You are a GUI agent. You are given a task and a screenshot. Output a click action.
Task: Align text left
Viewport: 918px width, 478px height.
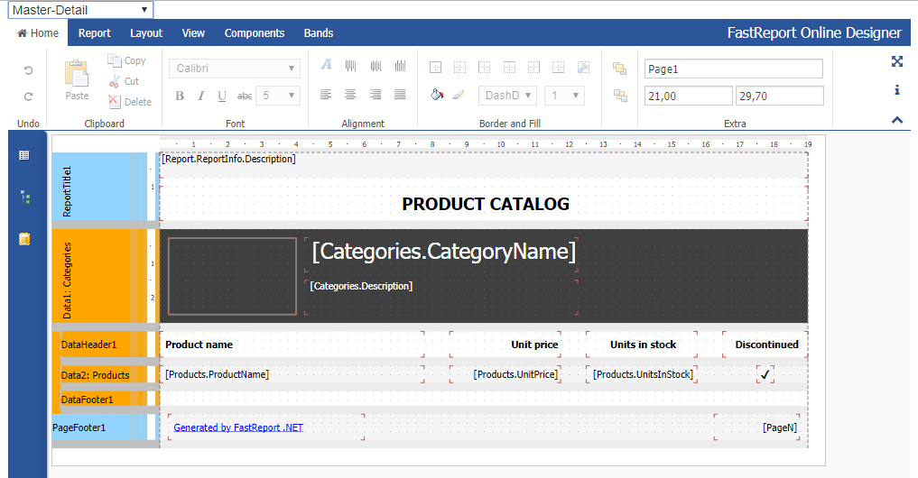326,94
